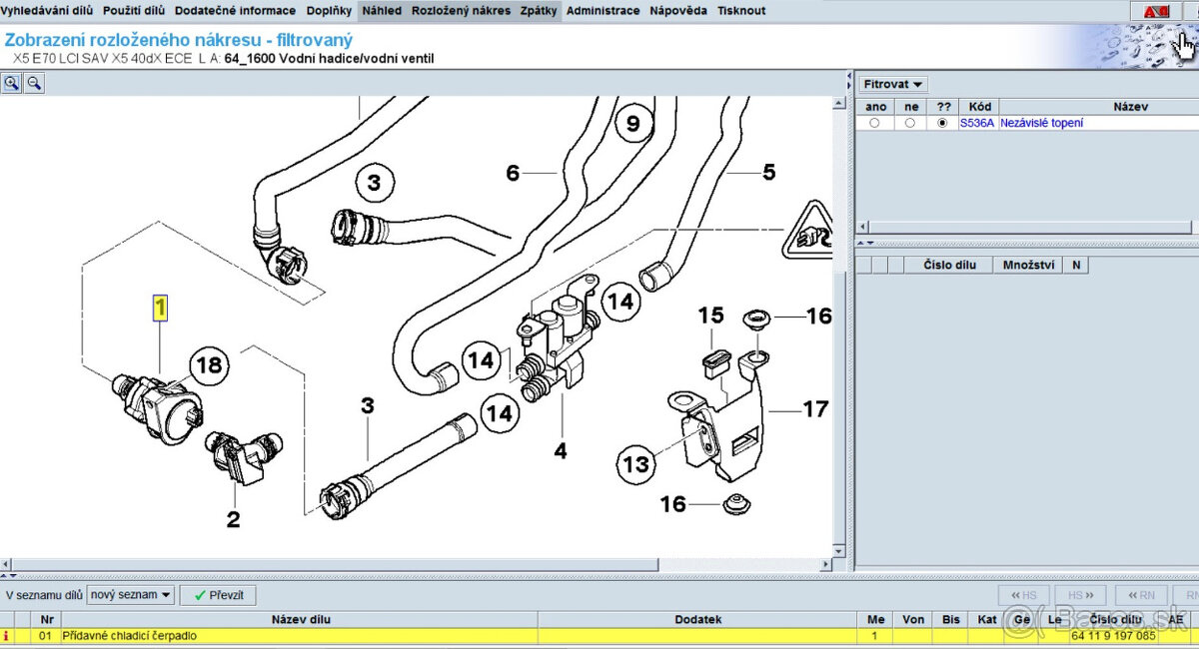Viewport: 1199px width, 649px height.
Task: Click callout 13 circle on the bracket
Action: click(x=636, y=463)
